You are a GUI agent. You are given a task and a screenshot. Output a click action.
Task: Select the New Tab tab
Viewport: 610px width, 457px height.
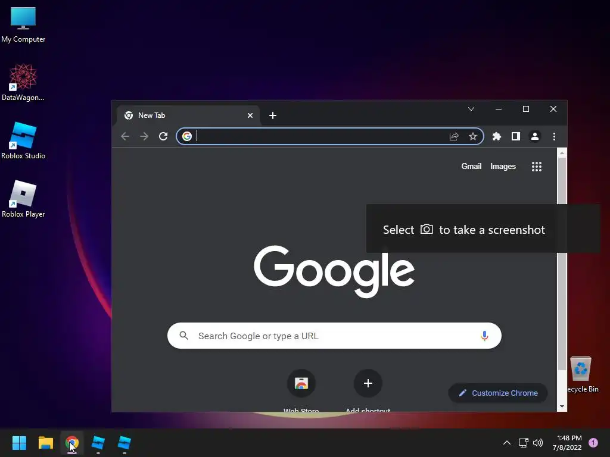point(188,115)
